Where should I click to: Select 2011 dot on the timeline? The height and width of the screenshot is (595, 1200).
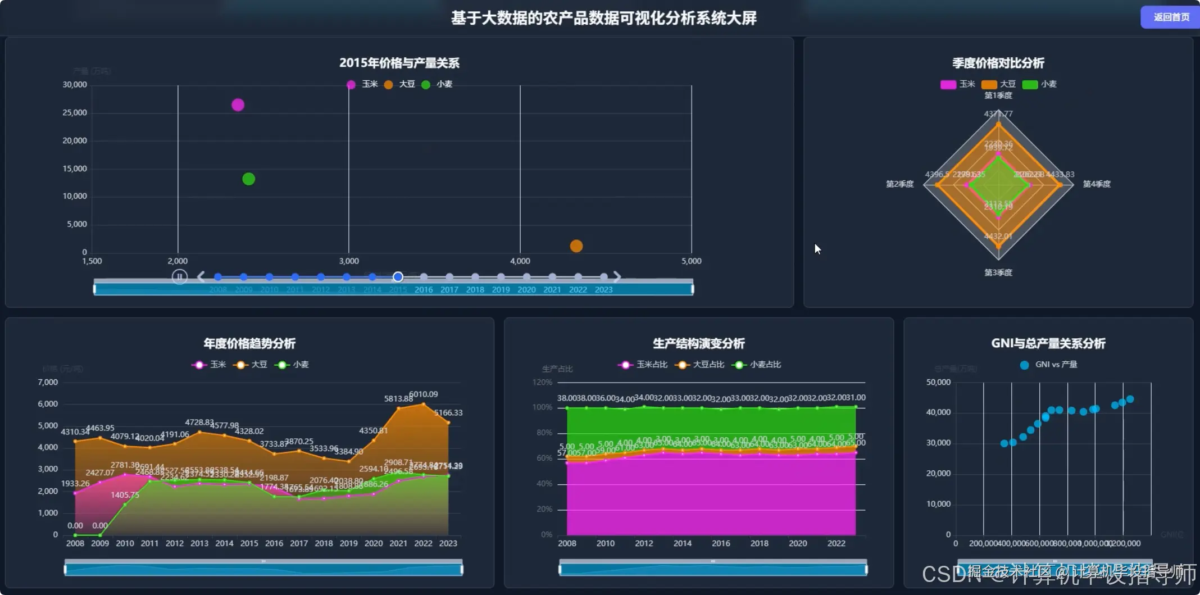point(295,277)
